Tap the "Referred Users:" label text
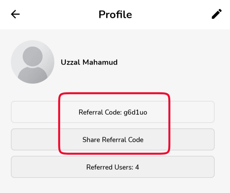230x193 pixels. pos(110,167)
